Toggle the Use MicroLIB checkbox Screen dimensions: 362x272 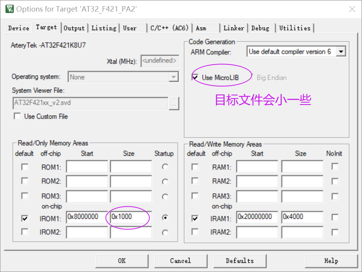pos(195,77)
